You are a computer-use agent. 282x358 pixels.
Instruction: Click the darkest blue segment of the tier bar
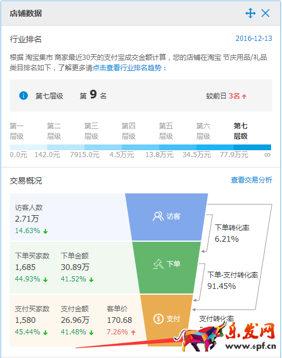click(x=252, y=147)
